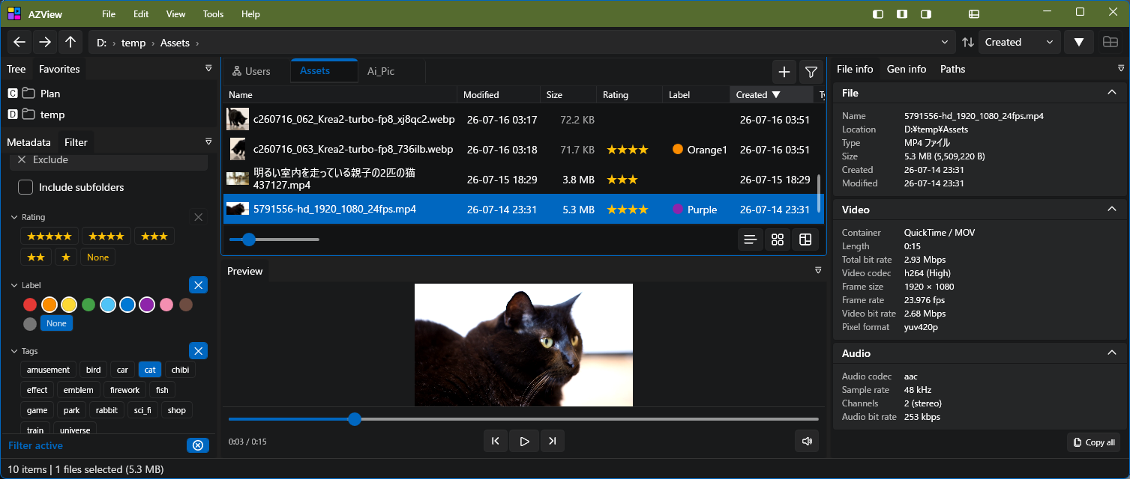Open the tab filter funnel icon
The height and width of the screenshot is (479, 1130).
pyautogui.click(x=811, y=72)
